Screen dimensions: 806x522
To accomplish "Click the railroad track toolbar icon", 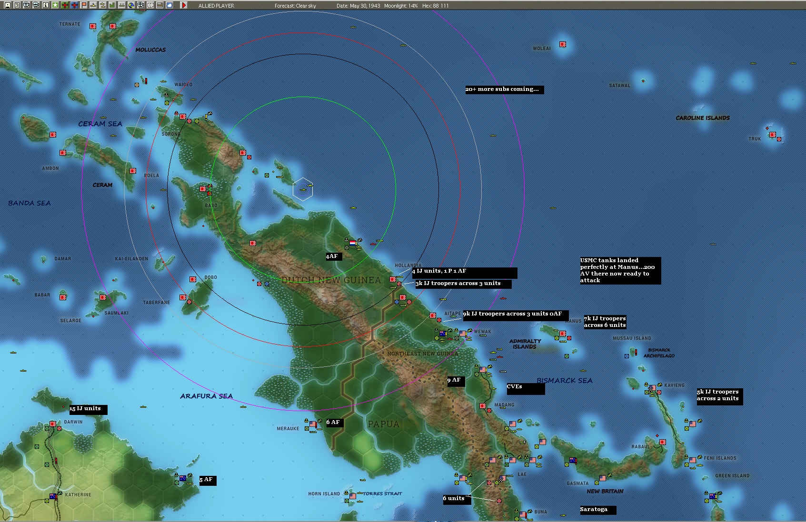I will [x=160, y=5].
